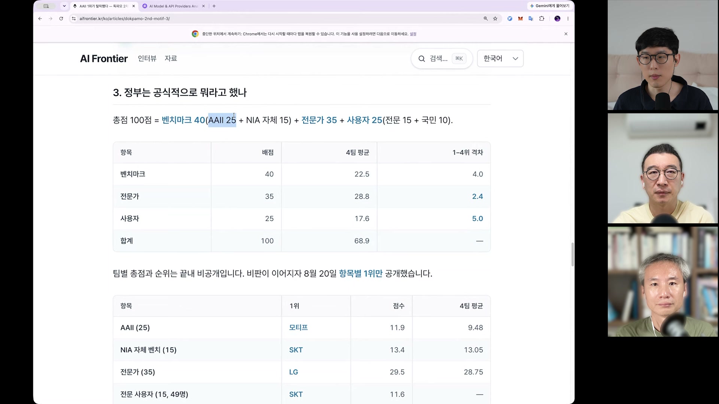Viewport: 719px width, 404px height.
Task: Click the 1–4위 격차 column header
Action: 468,152
